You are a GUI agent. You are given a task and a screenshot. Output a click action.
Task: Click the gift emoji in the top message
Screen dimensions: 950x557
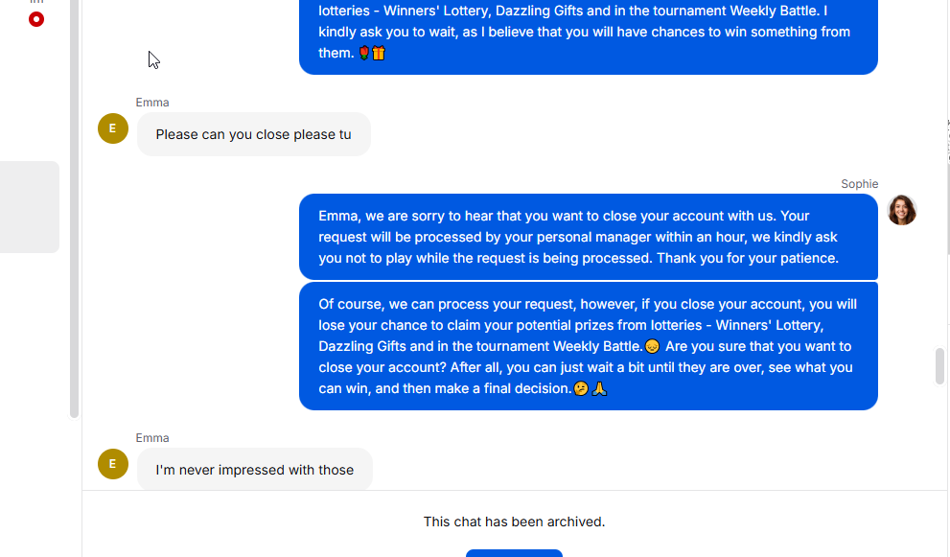coord(379,54)
